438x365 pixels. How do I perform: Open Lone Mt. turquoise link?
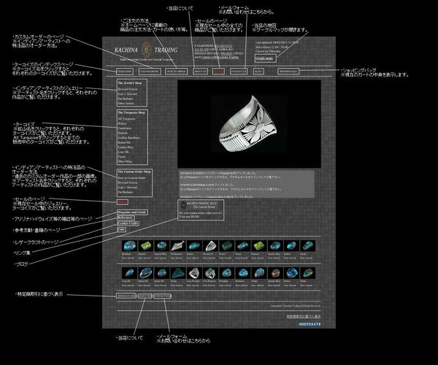pos(123,152)
